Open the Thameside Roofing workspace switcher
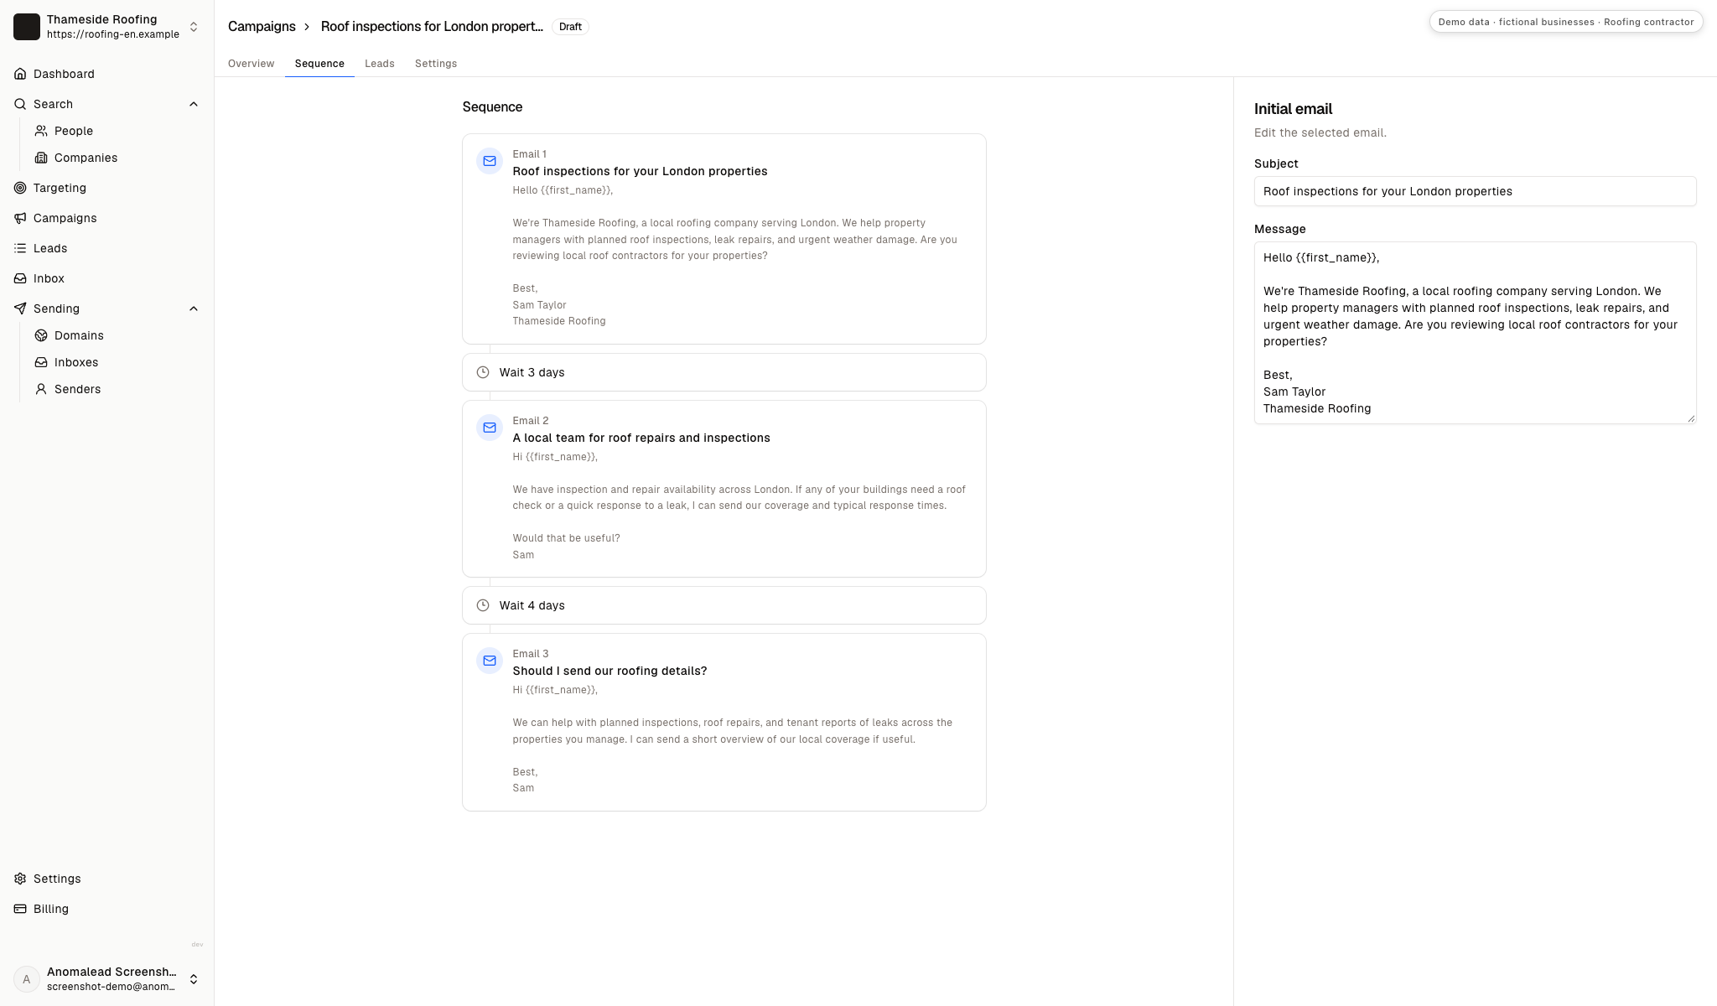 [x=106, y=27]
